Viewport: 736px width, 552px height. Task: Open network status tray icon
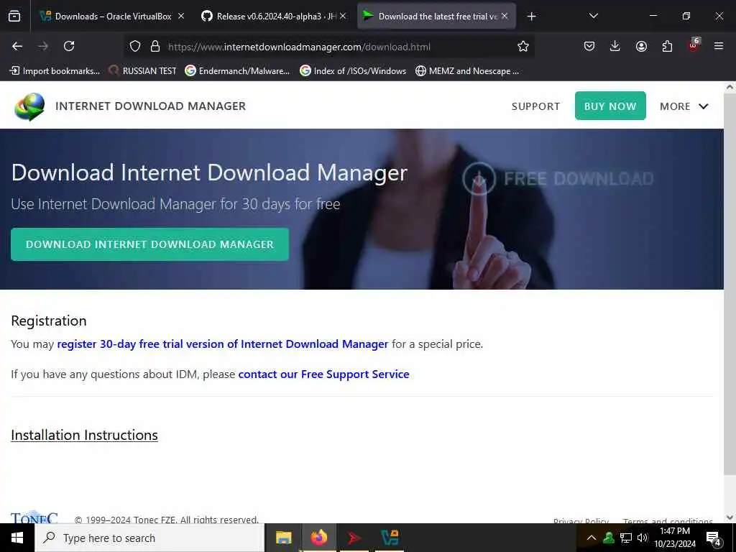click(x=626, y=538)
